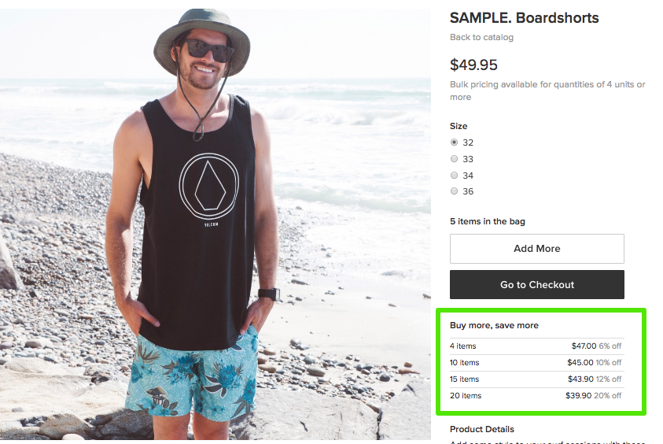Click the SAMPLE. Boardshorts product title

(524, 18)
